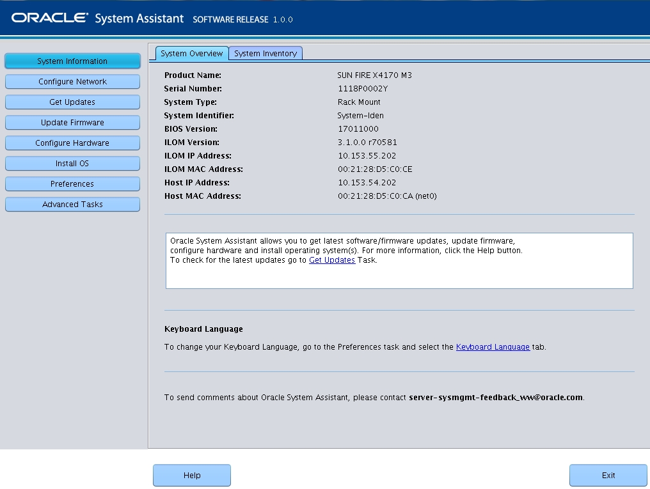This screenshot has height=489, width=650.
Task: Select the System Information task
Action: (x=72, y=61)
